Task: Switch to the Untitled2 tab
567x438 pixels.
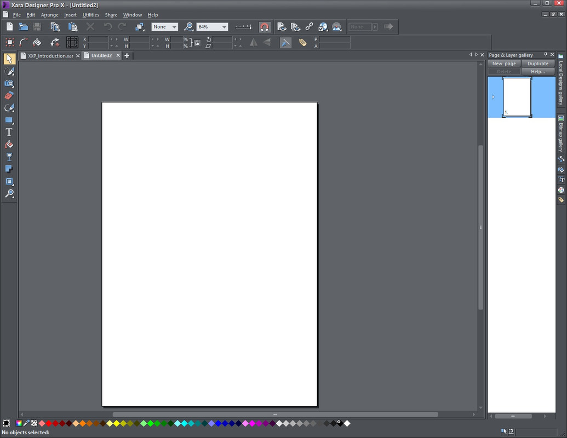Action: (101, 55)
